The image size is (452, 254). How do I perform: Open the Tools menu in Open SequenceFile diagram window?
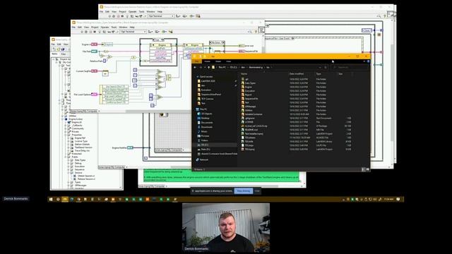coord(114,27)
